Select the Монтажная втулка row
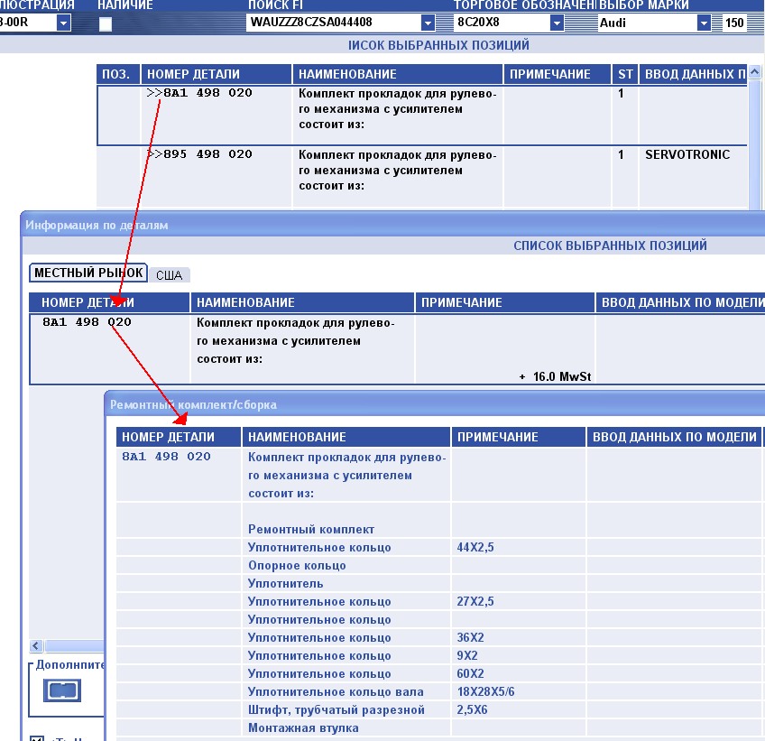Image resolution: width=765 pixels, height=741 pixels. coord(438,727)
